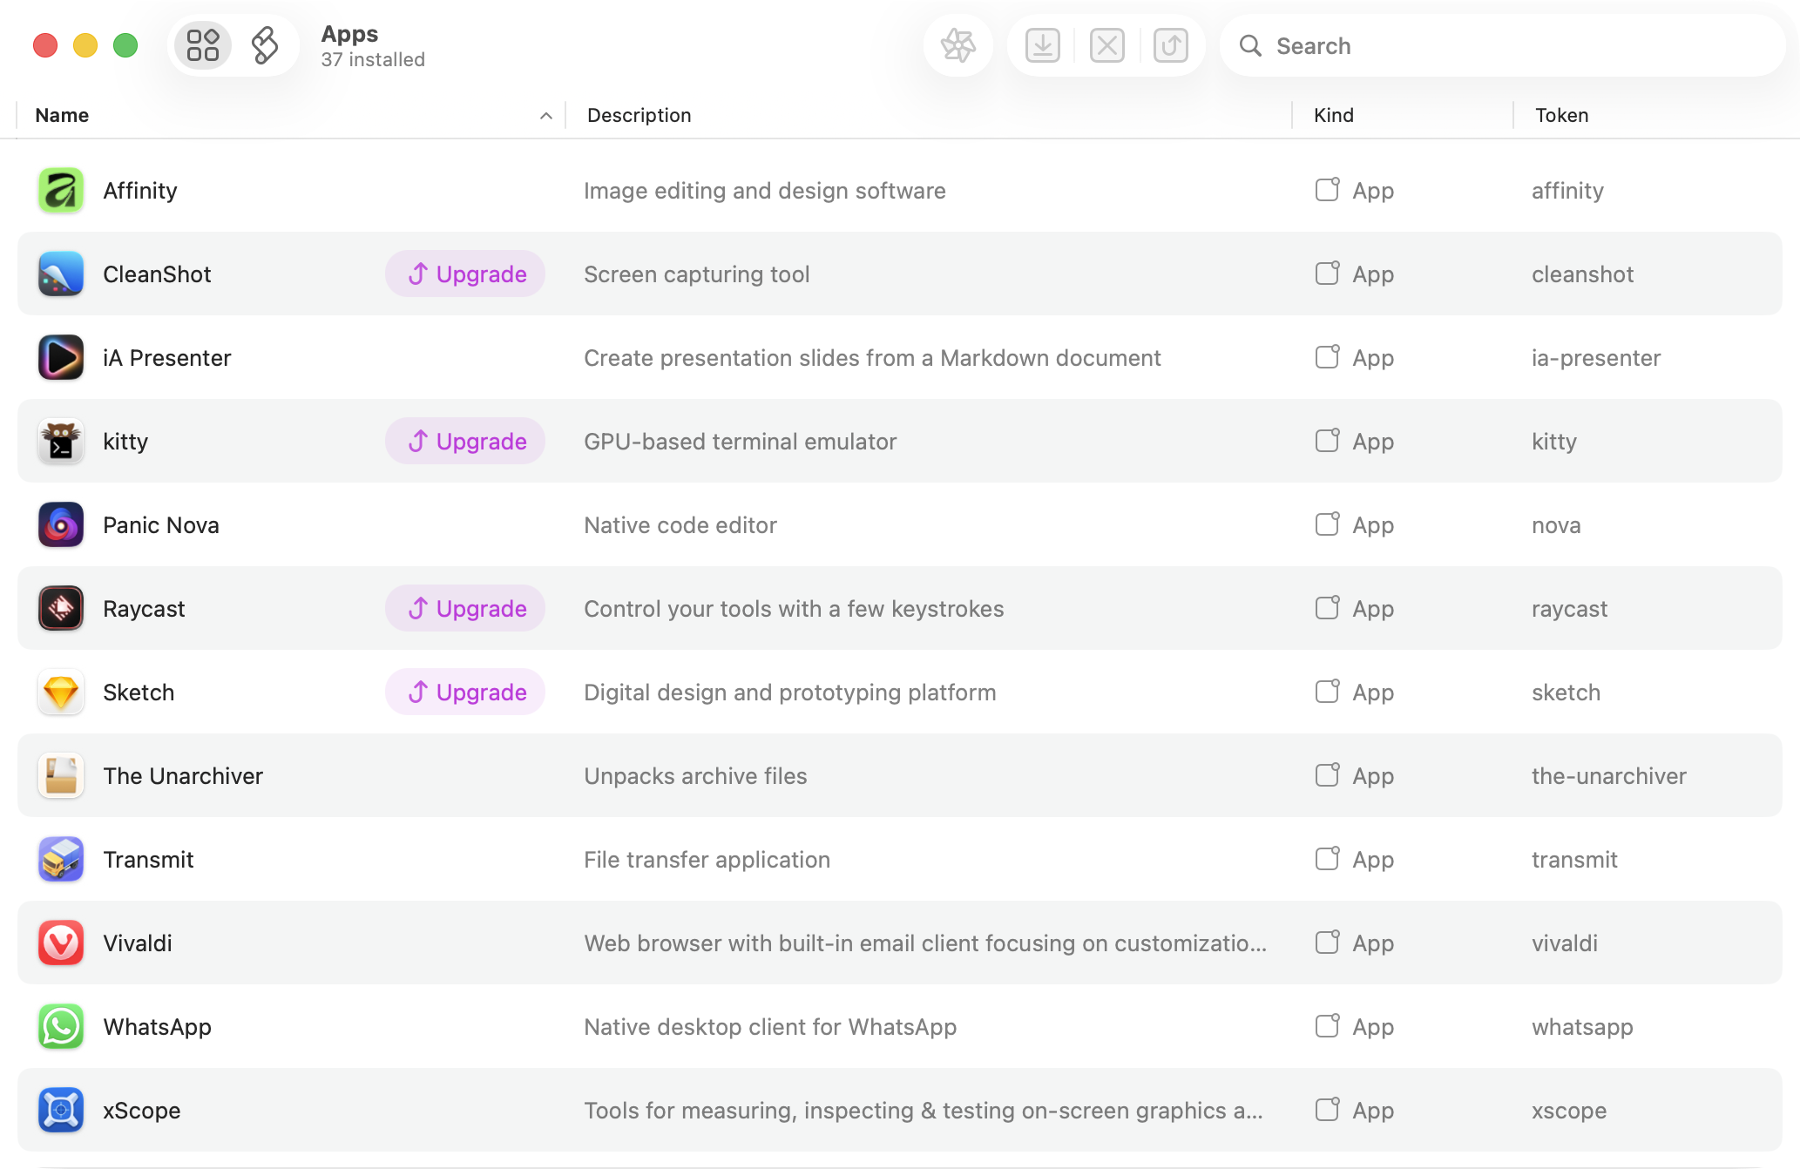Sort by the Token column header
This screenshot has height=1169, width=1800.
point(1561,116)
